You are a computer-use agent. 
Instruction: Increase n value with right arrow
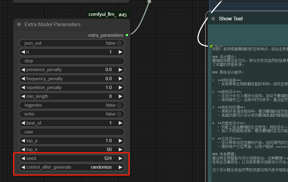tap(121, 52)
